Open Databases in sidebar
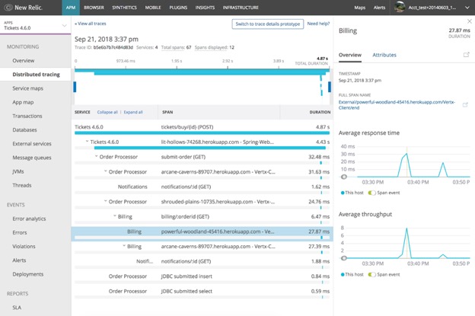Image resolution: width=475 pixels, height=316 pixels. (24, 130)
